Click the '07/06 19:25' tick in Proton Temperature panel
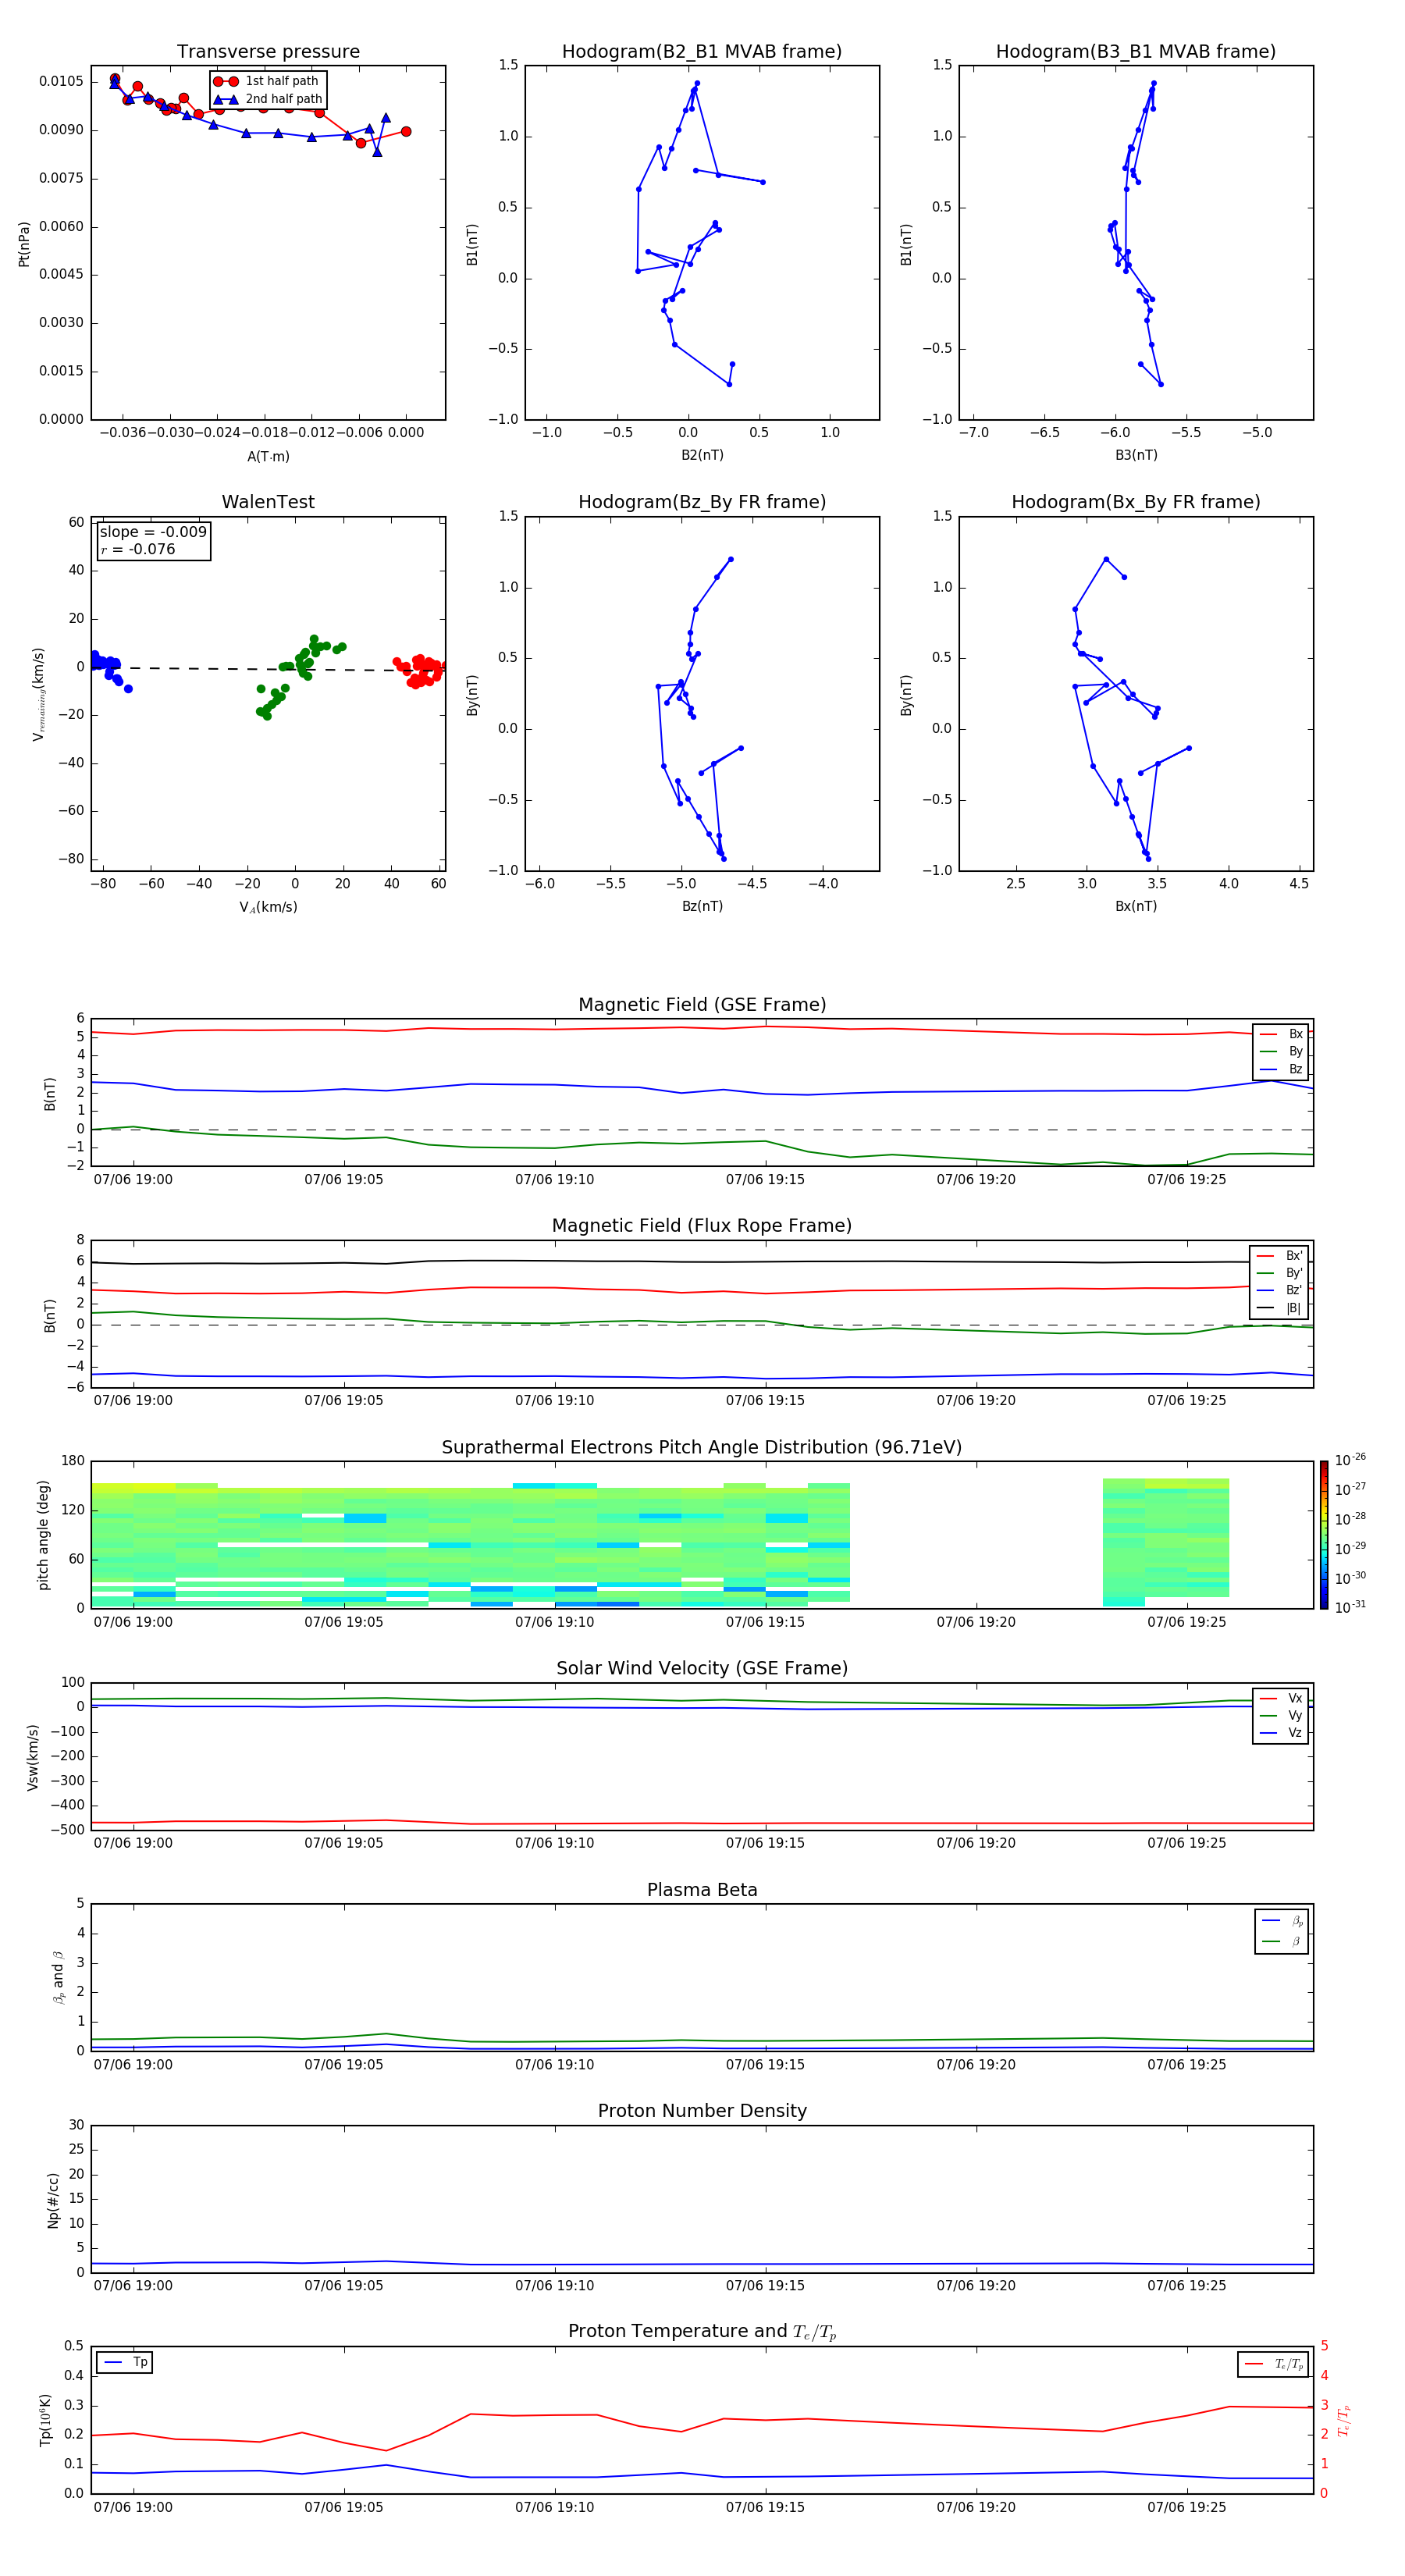 coord(1187,2507)
